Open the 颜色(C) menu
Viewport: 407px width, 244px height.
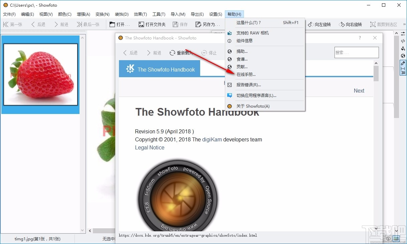pos(65,14)
